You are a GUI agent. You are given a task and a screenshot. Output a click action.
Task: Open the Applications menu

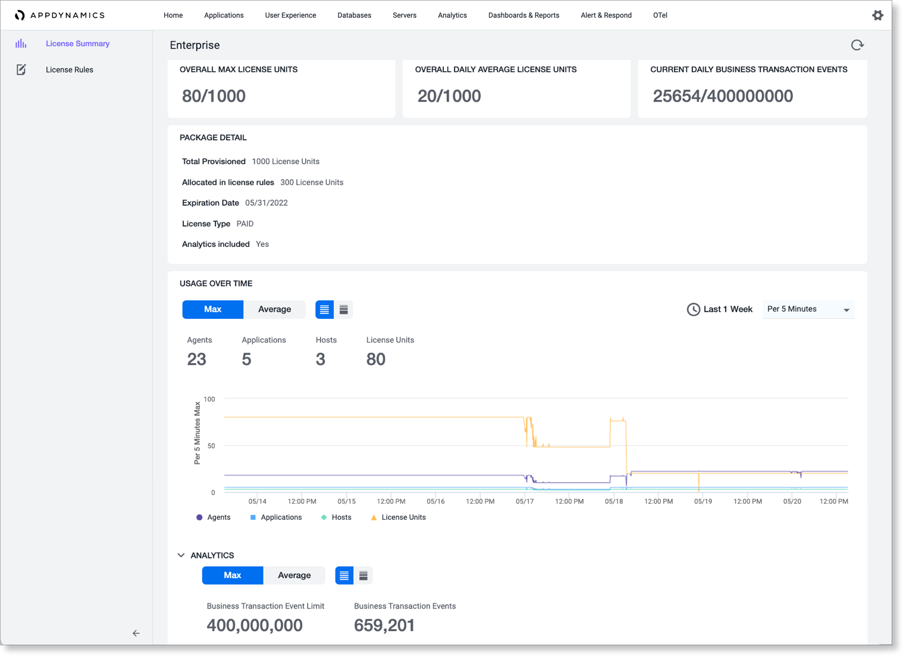[224, 15]
